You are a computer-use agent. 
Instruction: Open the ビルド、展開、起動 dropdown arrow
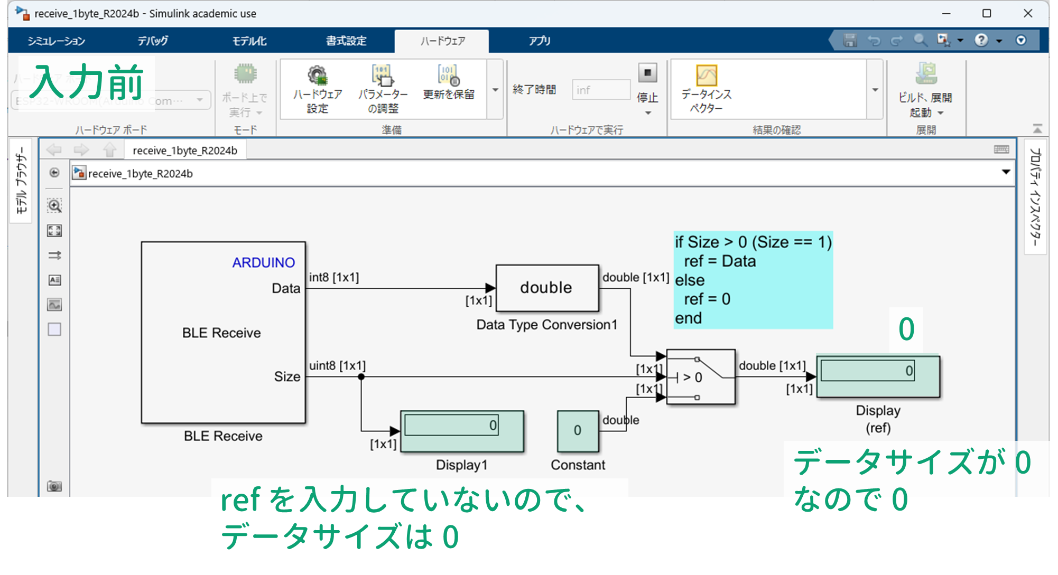[941, 112]
